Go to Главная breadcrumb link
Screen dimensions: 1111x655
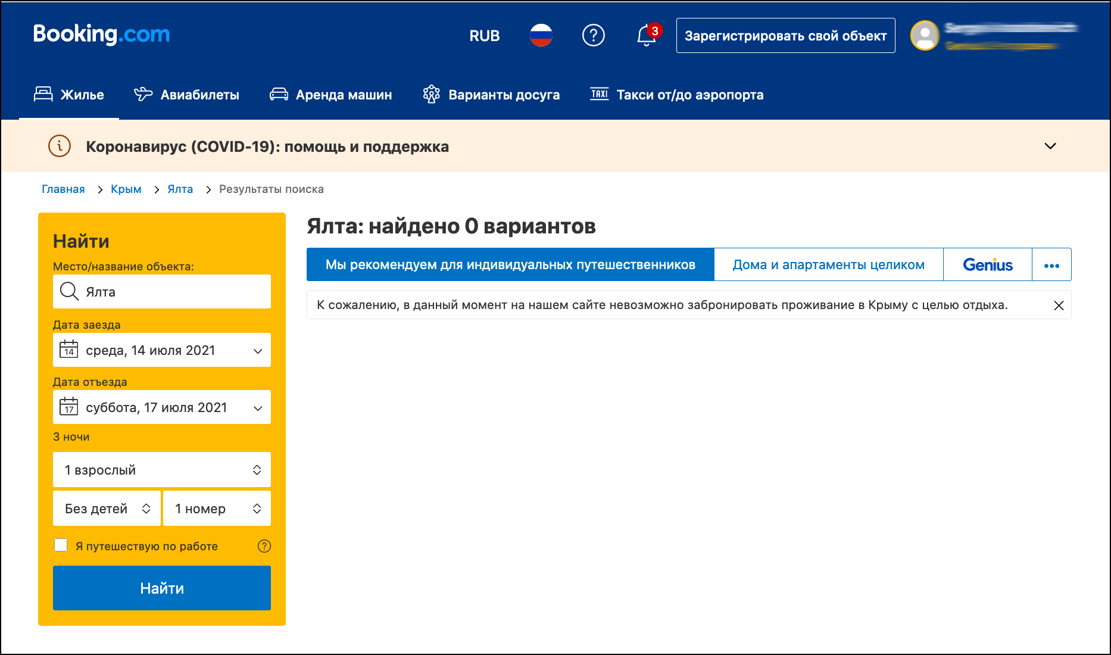(63, 189)
